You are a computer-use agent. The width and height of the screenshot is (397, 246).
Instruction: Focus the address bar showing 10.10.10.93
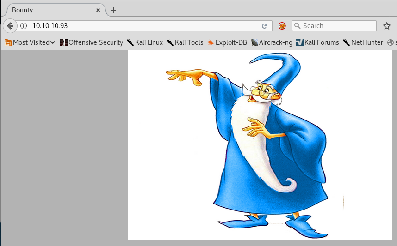[139, 26]
